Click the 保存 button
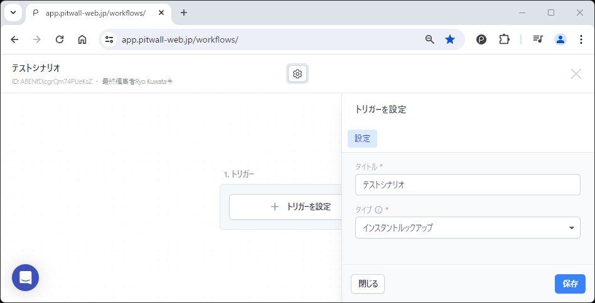The width and height of the screenshot is (595, 303). 570,284
